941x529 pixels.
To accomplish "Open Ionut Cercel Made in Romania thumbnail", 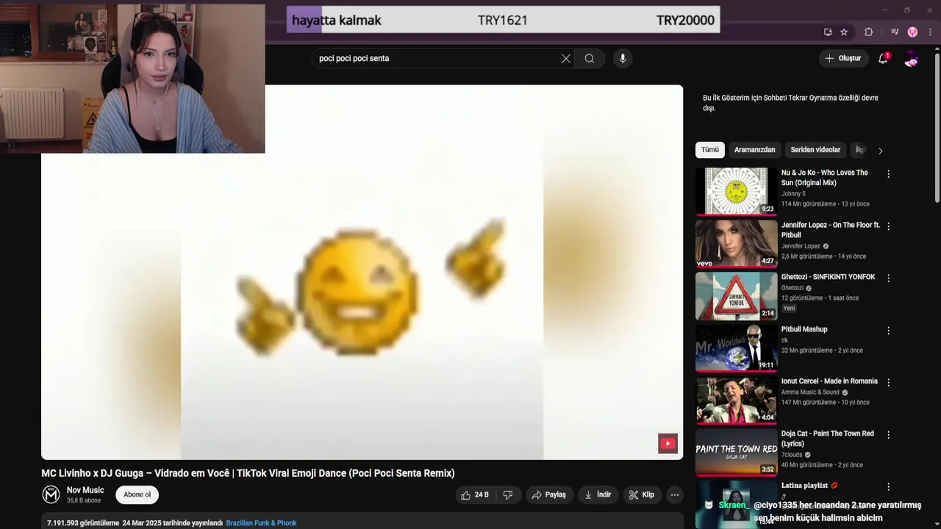I will tap(736, 400).
